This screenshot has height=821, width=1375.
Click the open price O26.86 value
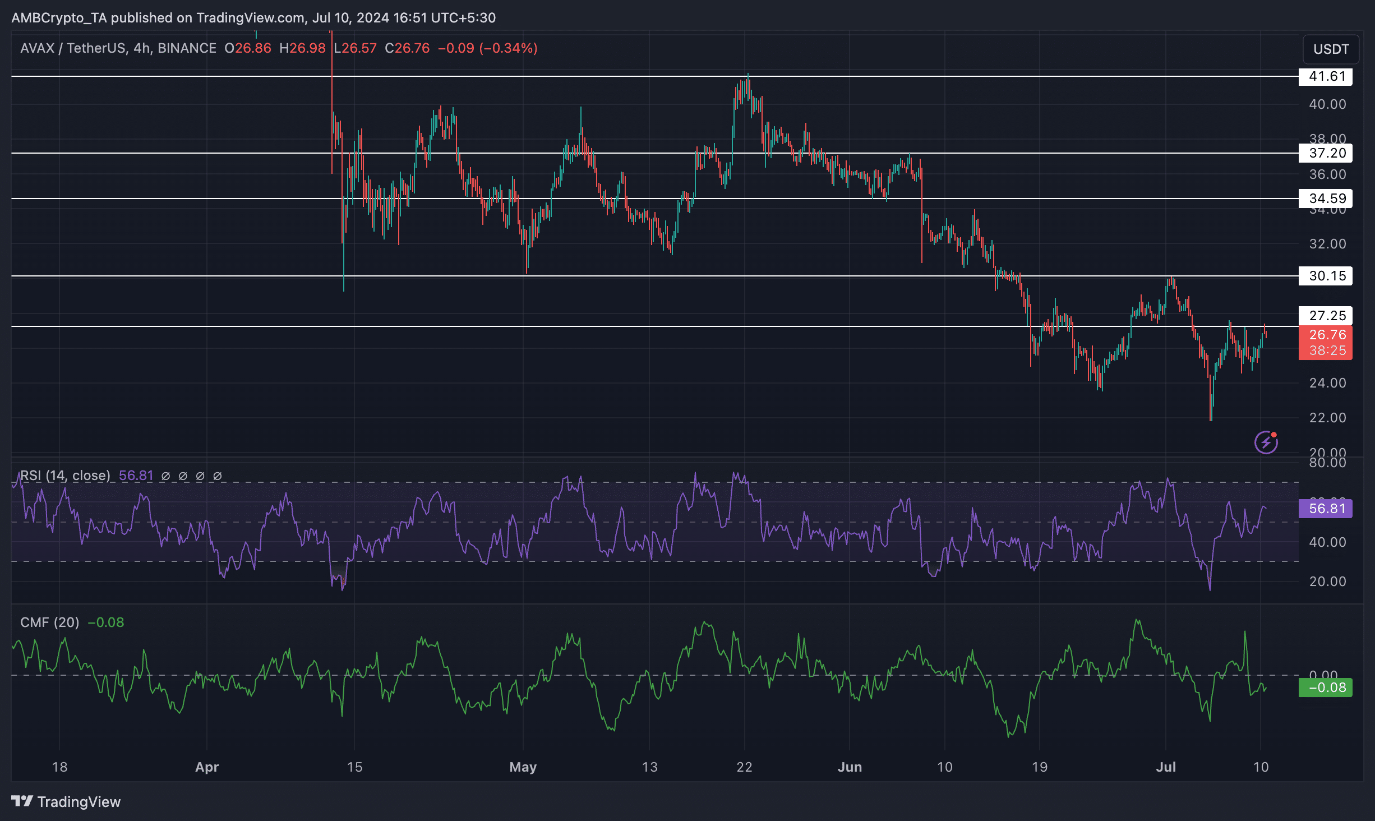coord(248,48)
